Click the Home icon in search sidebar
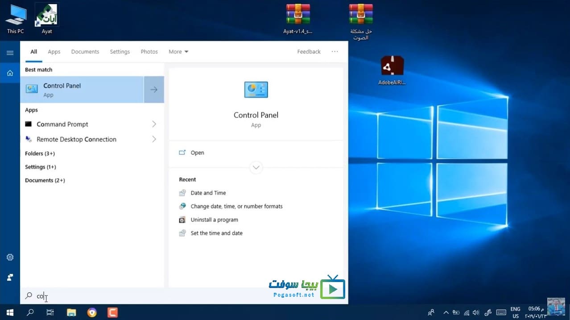 pos(10,73)
